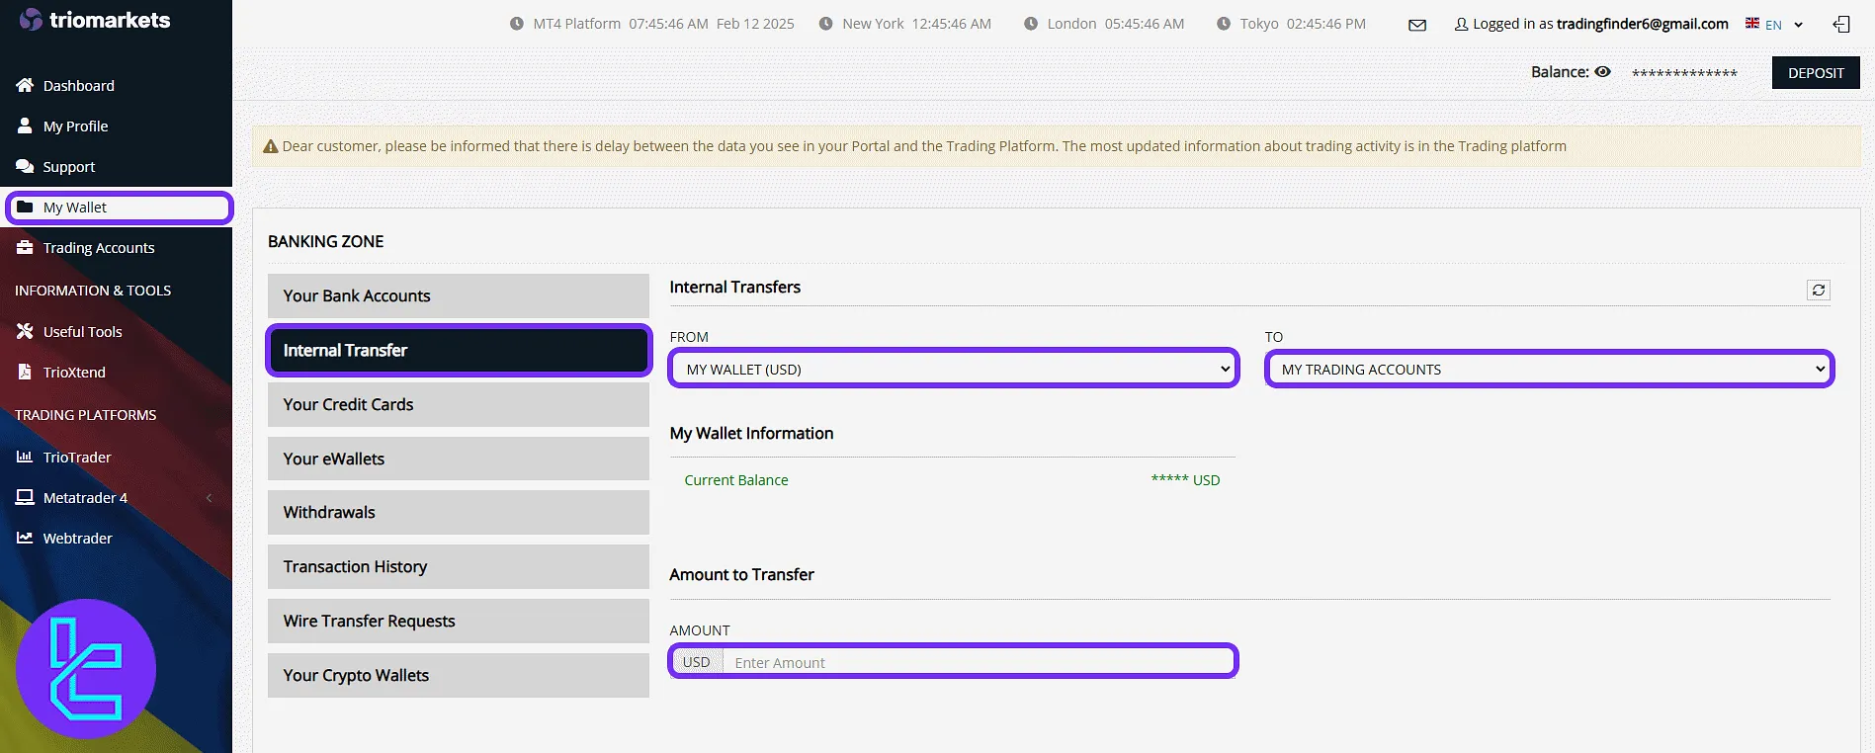Click the Tokyo clock icon
Viewport: 1875px width, 753px height.
coord(1224,24)
